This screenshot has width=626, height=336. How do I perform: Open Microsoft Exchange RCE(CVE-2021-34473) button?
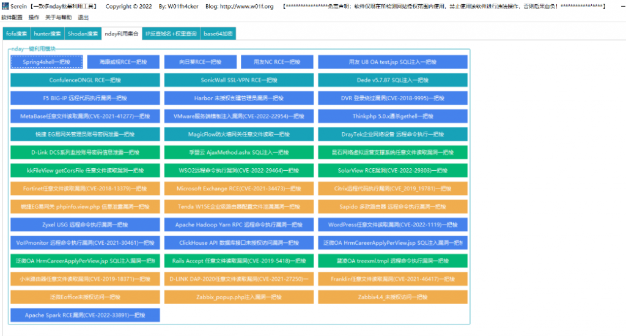click(x=239, y=189)
